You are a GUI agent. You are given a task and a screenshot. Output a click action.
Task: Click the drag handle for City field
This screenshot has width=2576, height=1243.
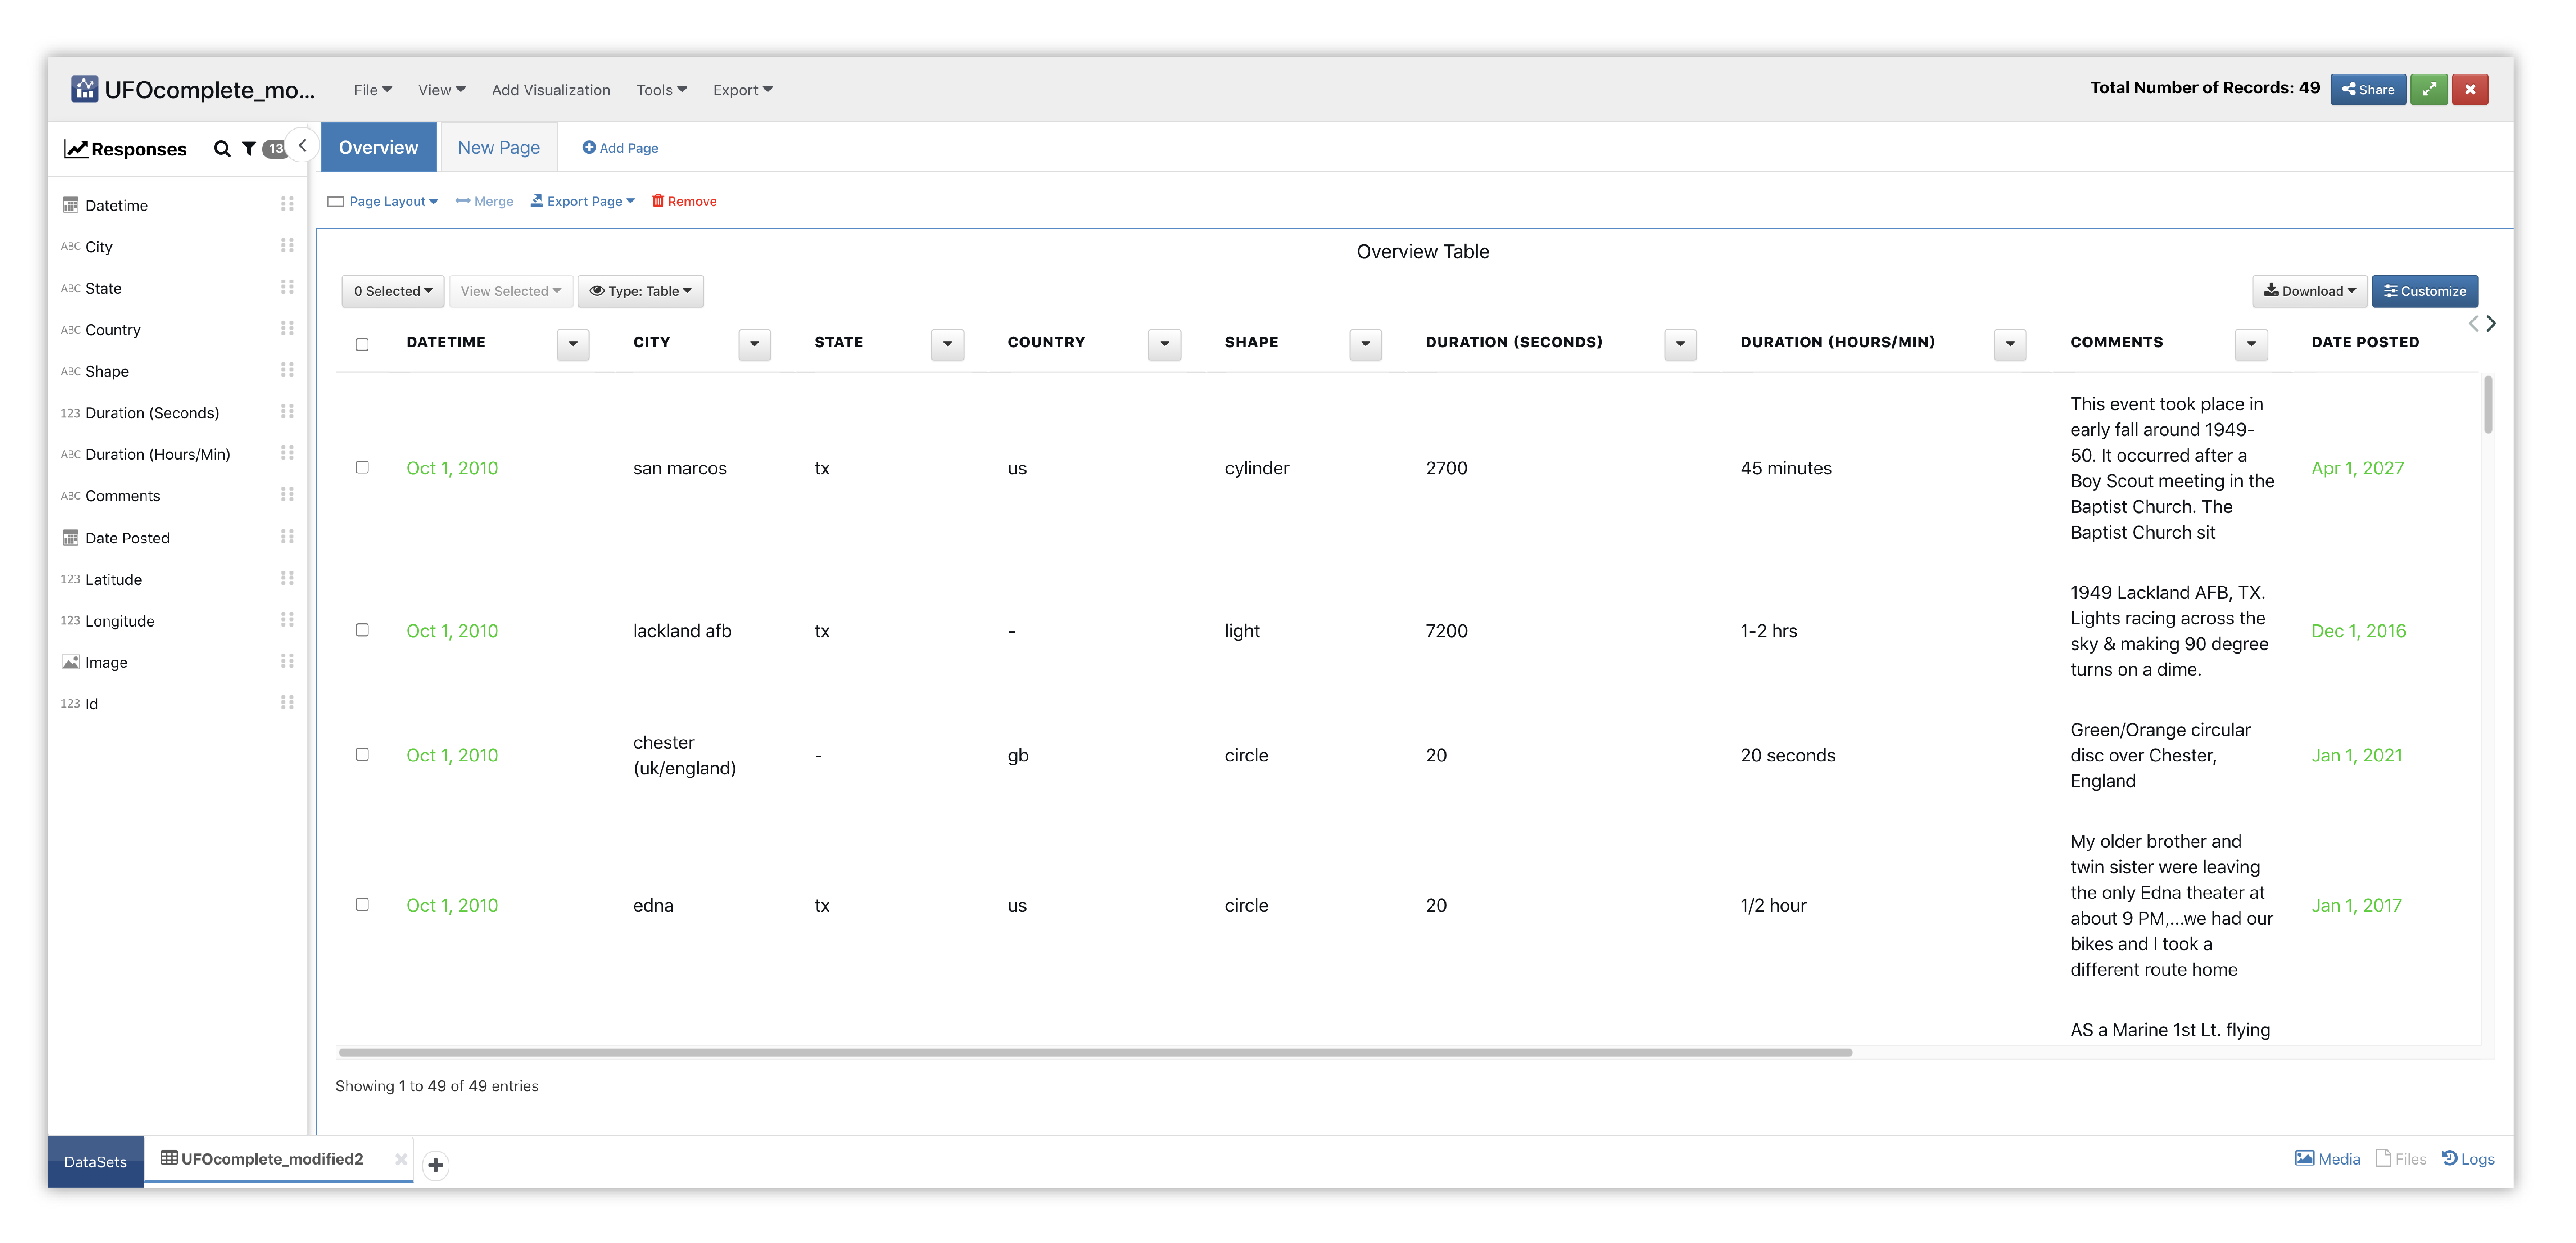[x=287, y=246]
